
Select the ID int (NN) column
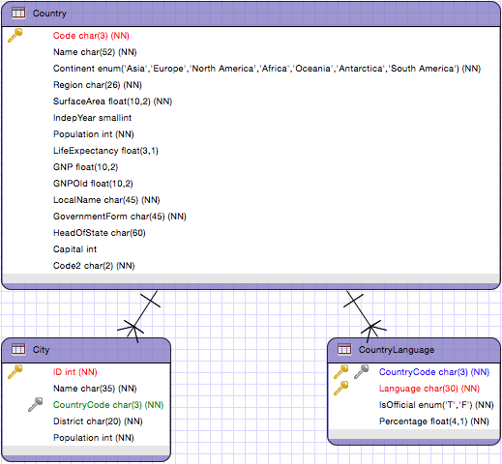click(75, 372)
